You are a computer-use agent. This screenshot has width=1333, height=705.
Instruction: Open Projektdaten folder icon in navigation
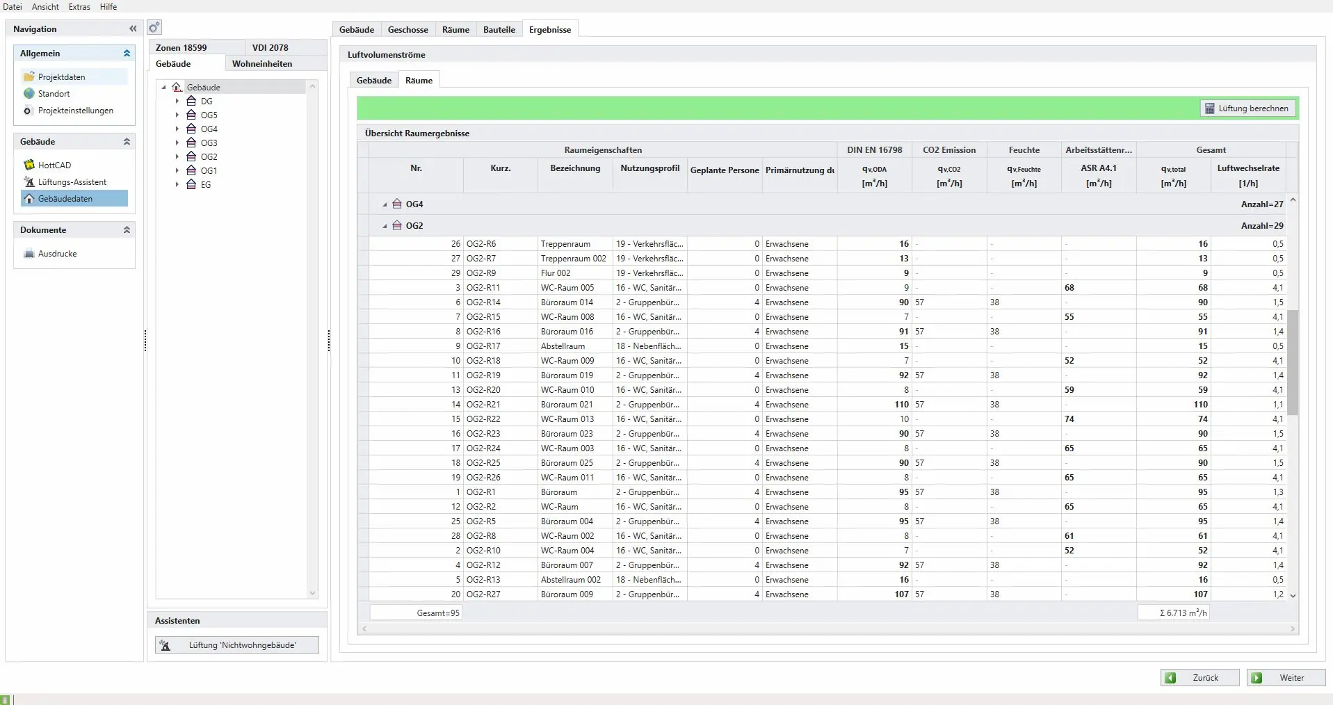click(x=29, y=76)
